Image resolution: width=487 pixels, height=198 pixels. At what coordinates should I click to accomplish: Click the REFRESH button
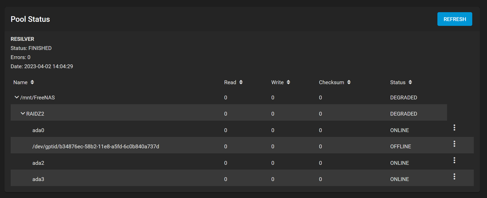coord(454,19)
